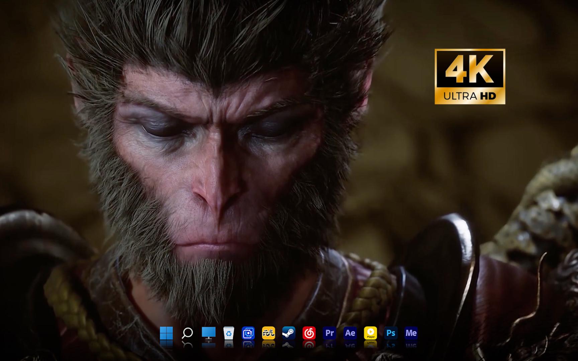Screen dimensions: 578x361
Task: Launch the yellow 元气 app
Action: [268, 333]
